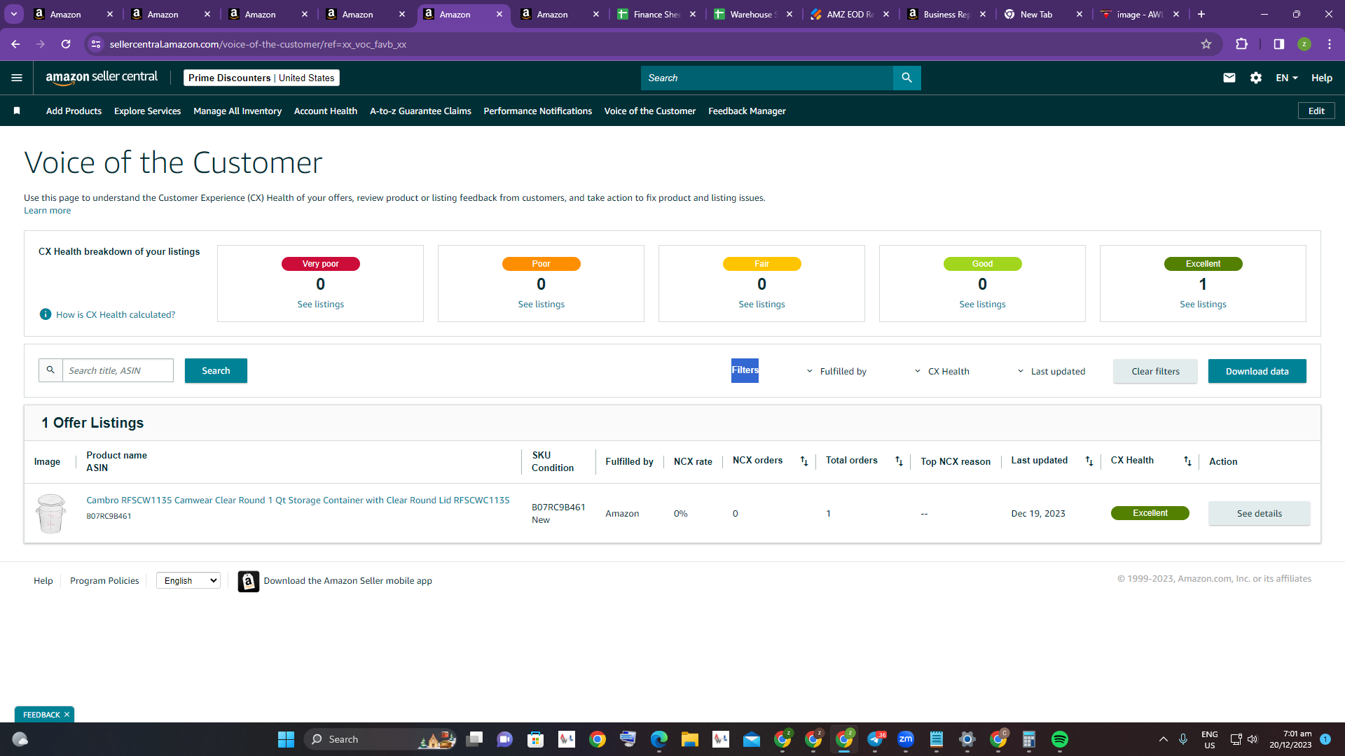Screen dimensions: 1345x756
Task: Sort by Last updated column
Action: click(1089, 461)
